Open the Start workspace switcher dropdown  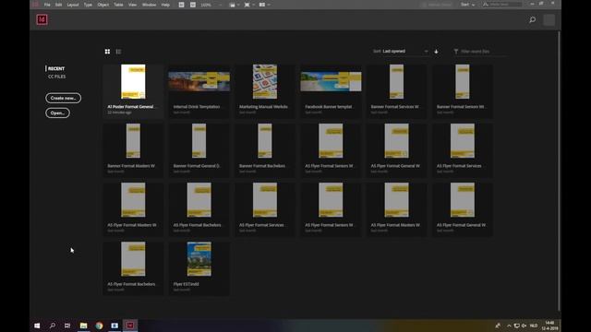tap(467, 5)
